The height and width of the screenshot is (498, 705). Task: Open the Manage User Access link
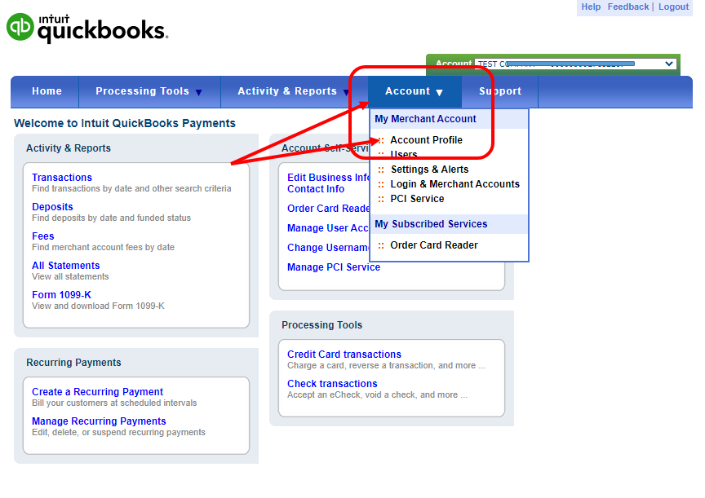tap(328, 228)
